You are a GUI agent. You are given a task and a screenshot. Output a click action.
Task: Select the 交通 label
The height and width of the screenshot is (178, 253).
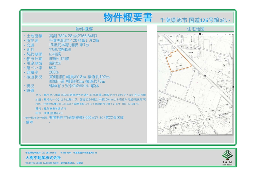30,45
